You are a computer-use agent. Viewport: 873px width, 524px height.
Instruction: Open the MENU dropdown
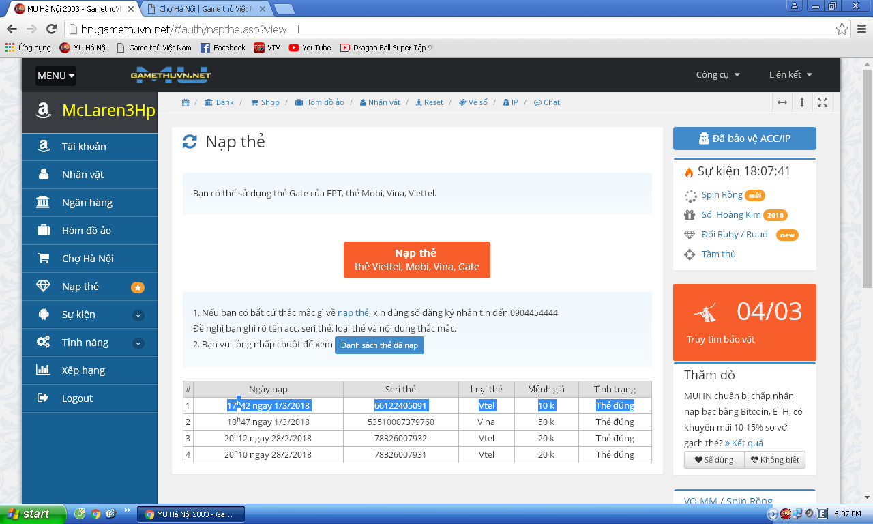pos(56,76)
